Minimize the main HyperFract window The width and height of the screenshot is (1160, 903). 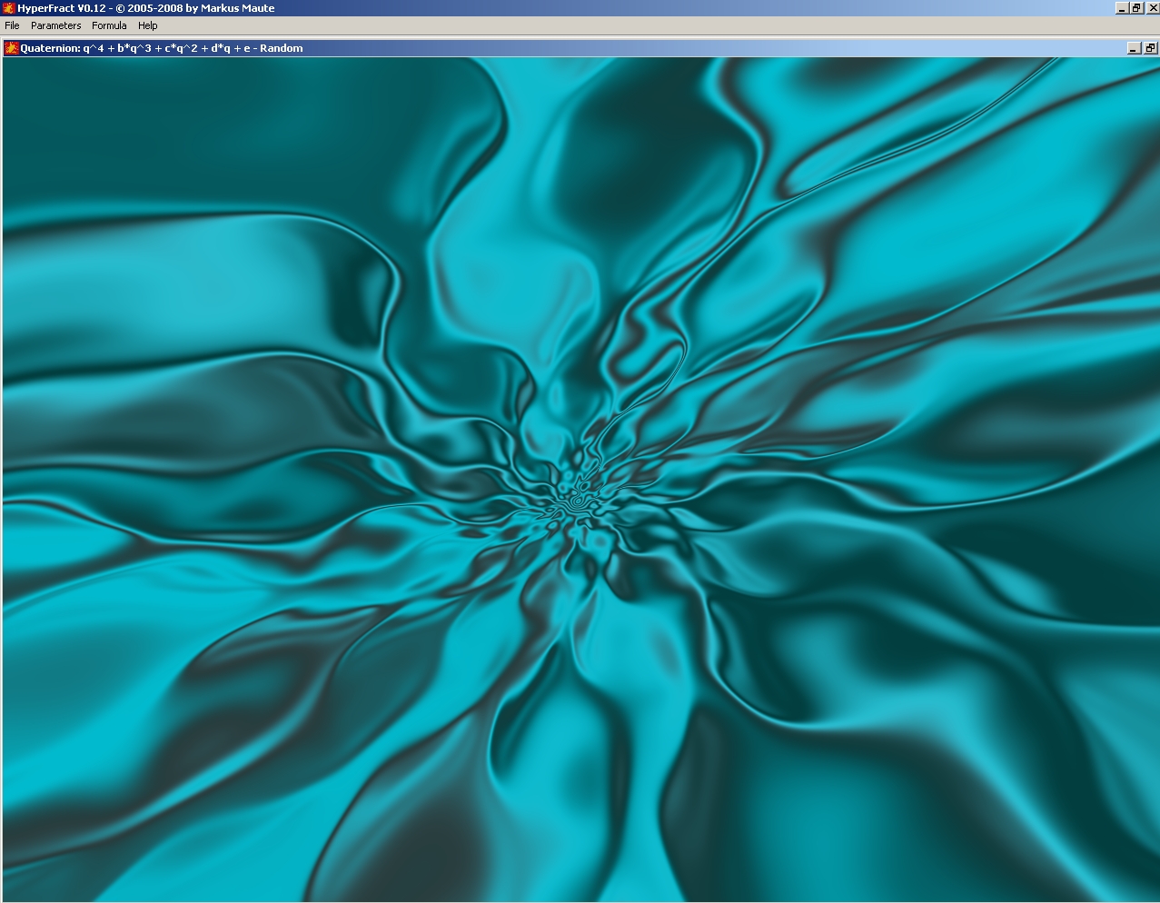1122,8
